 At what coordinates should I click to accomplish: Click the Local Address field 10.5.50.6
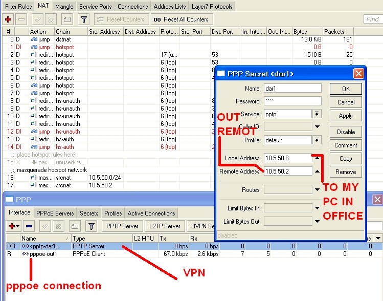click(x=288, y=158)
